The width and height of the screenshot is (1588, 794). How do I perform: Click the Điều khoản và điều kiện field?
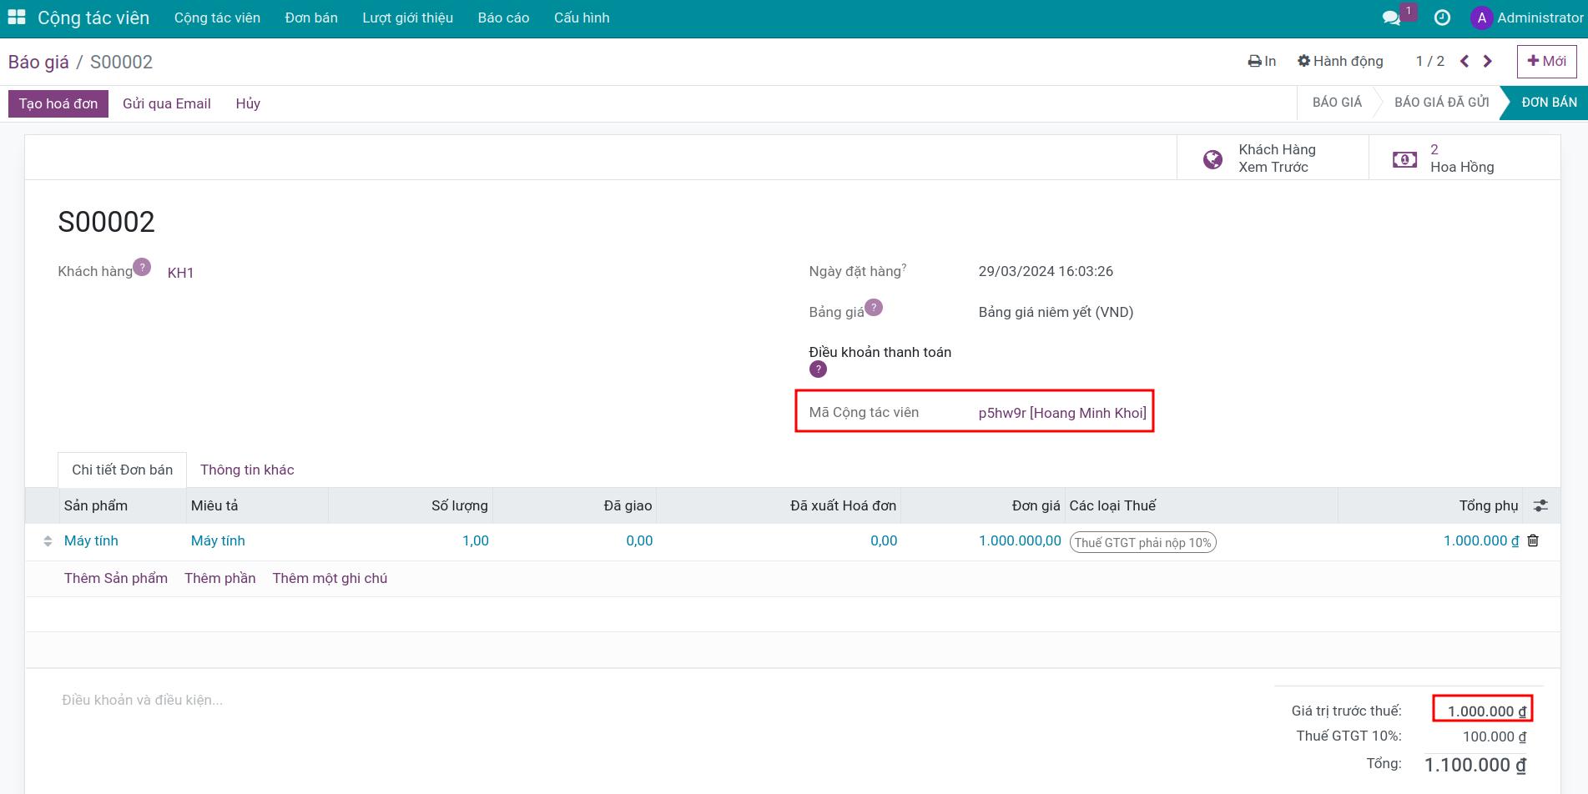pos(142,700)
